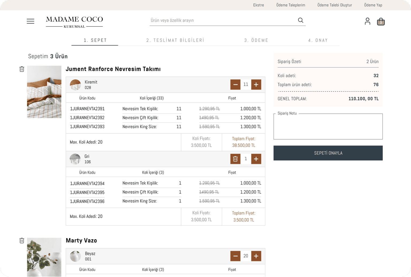Open Ödeme Talebi Oluştur link

pyautogui.click(x=334, y=5)
